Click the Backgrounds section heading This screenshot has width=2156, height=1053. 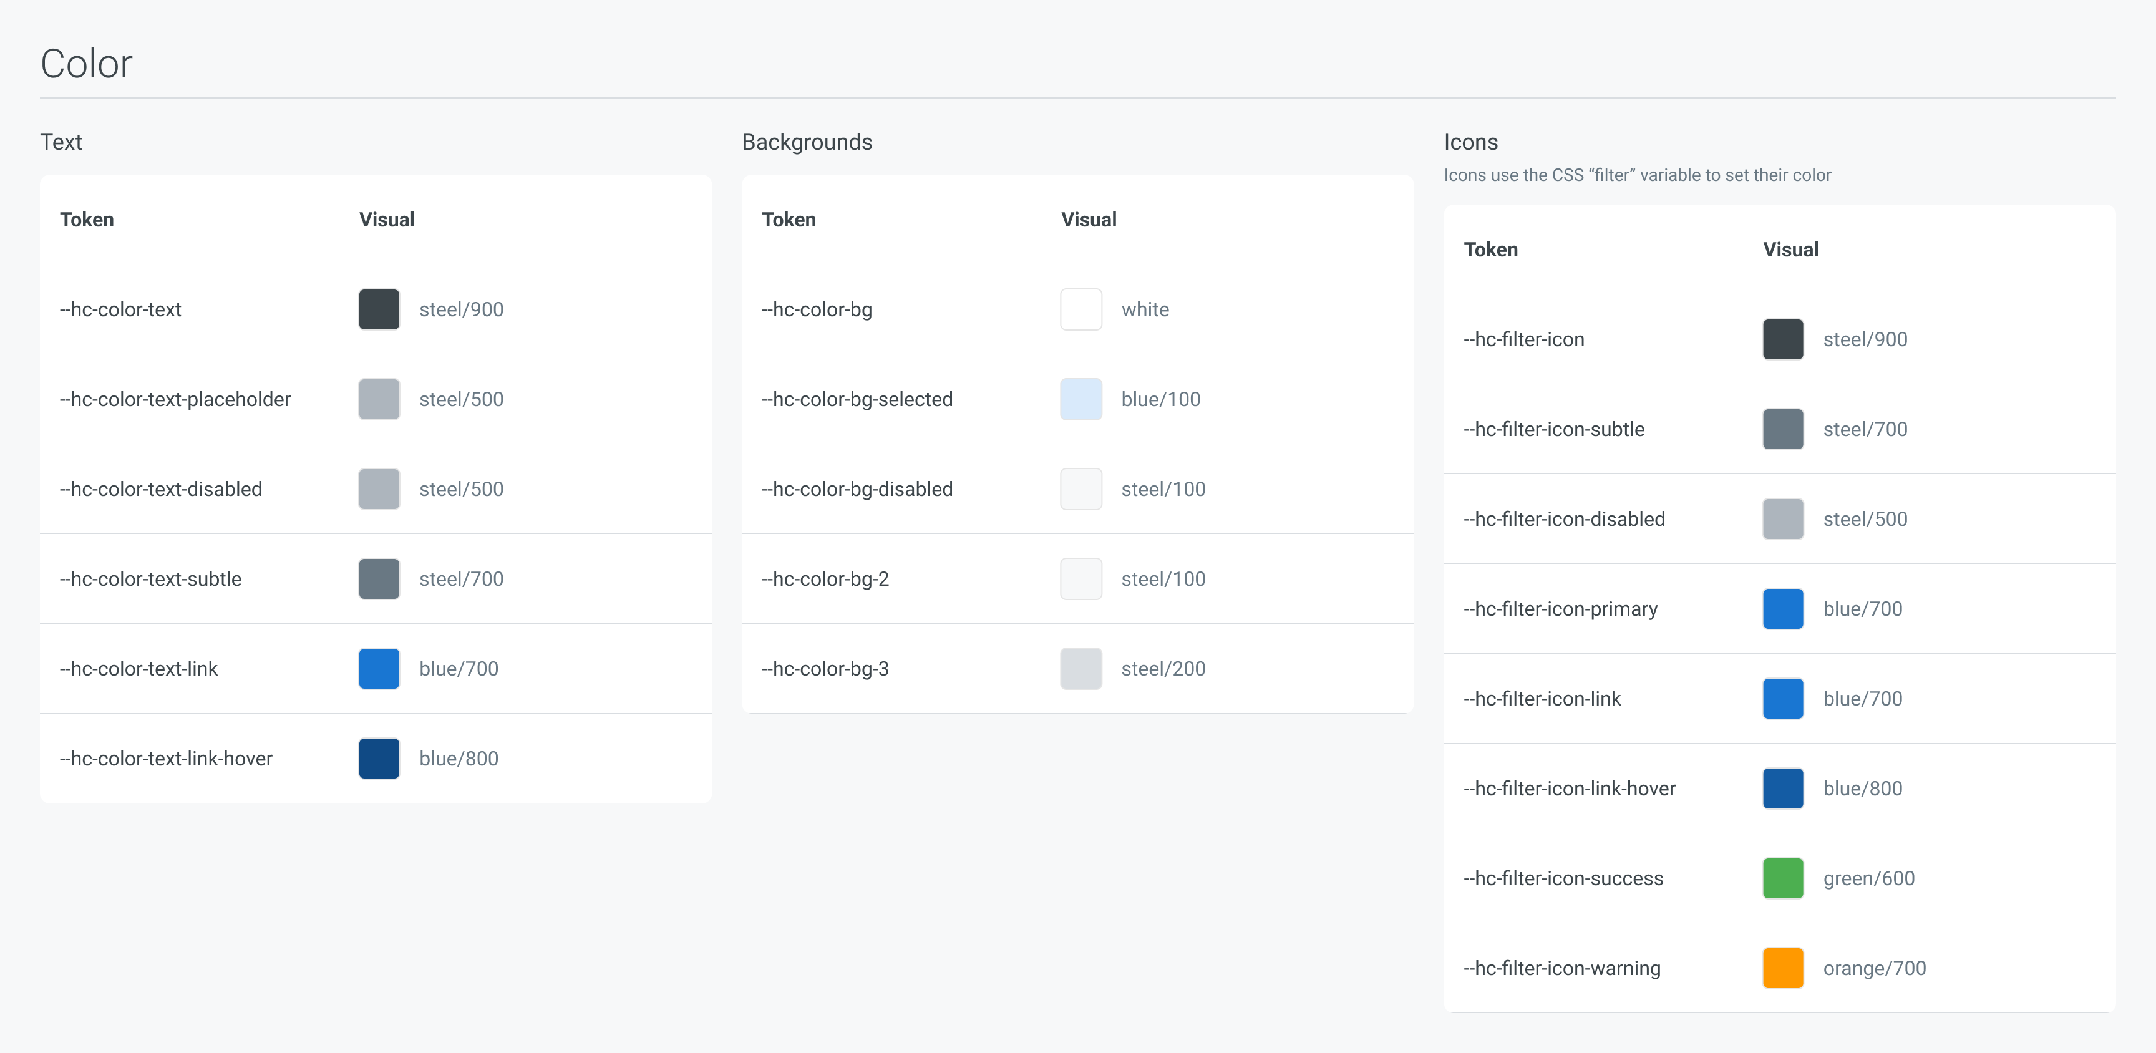(x=807, y=142)
